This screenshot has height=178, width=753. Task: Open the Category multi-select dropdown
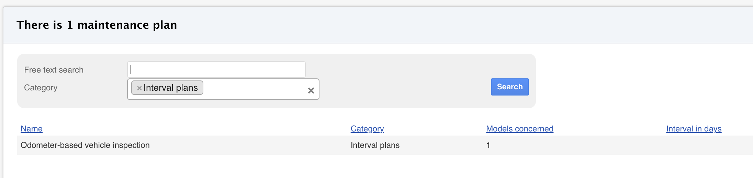pyautogui.click(x=254, y=89)
